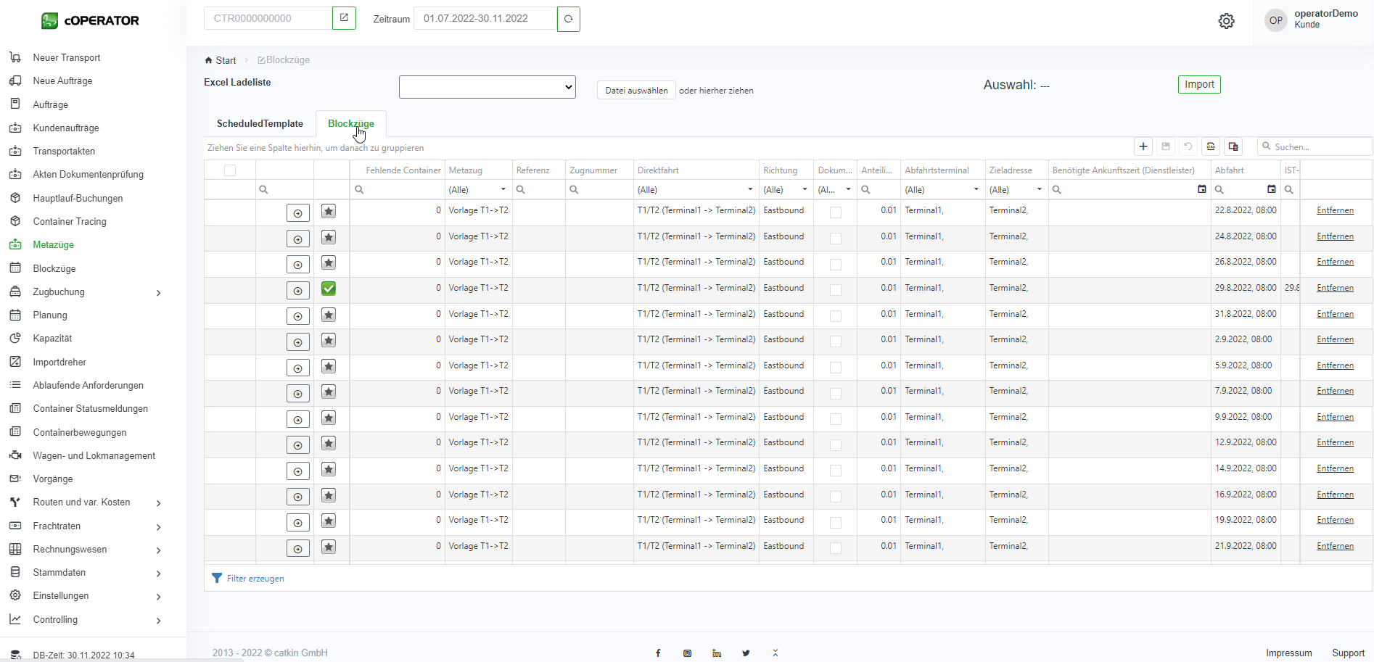
Task: Click Entfernen link for the 26.8.2022 row
Action: pos(1335,262)
